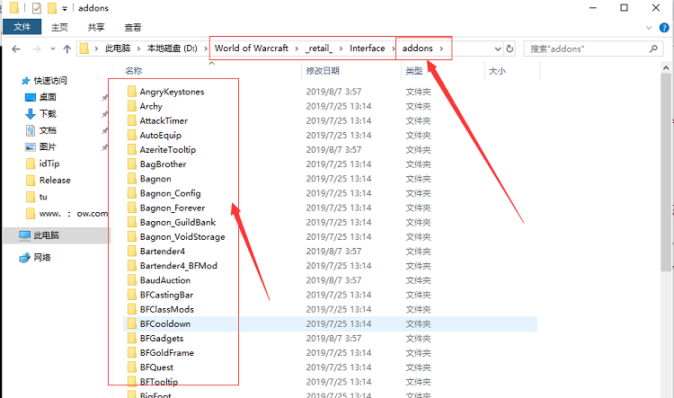Open the Customize Quick Access Toolbar dropdown
The image size is (674, 398).
(65, 8)
